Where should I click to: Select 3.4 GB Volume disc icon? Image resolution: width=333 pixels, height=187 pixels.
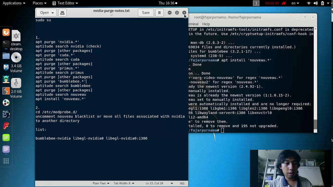click(x=16, y=63)
